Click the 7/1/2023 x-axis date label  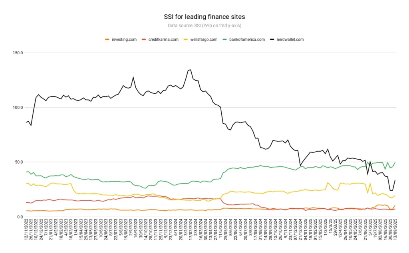click(46, 227)
